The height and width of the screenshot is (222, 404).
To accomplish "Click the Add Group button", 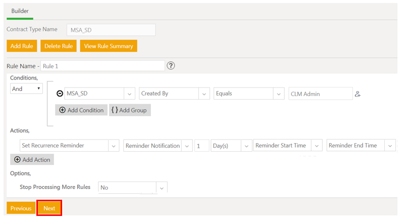I will click(x=130, y=110).
